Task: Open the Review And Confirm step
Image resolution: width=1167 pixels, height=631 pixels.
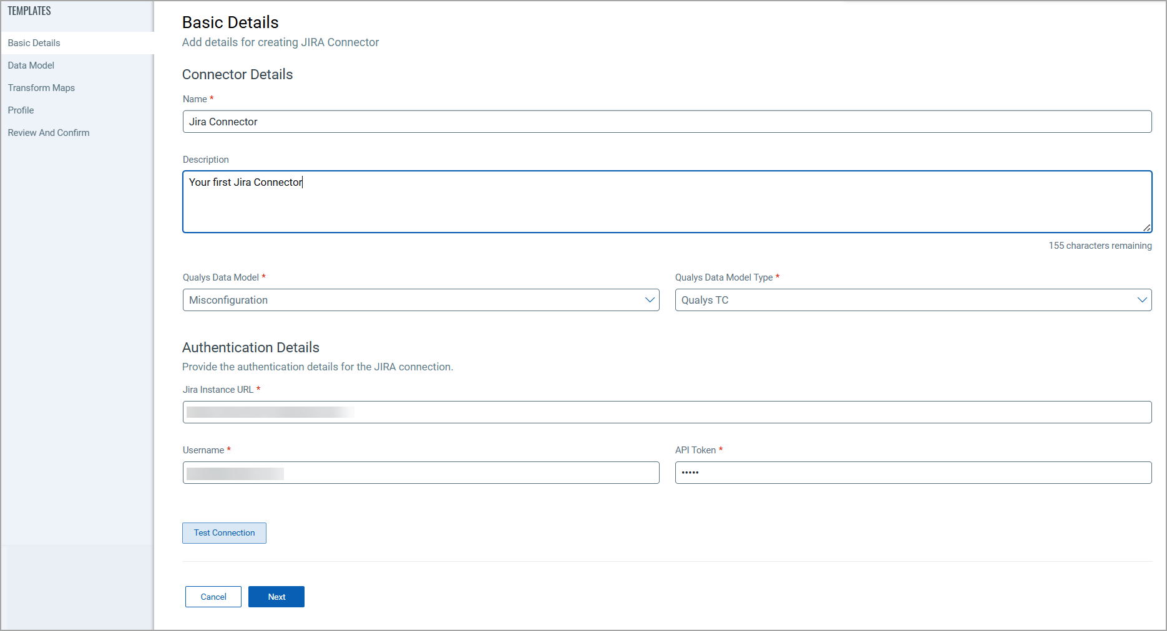Action: click(x=77, y=133)
